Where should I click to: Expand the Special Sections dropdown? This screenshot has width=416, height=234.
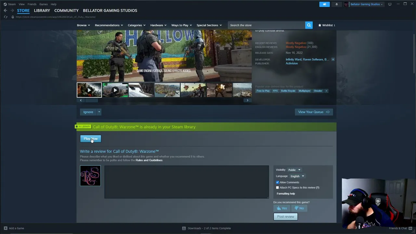pos(209,25)
